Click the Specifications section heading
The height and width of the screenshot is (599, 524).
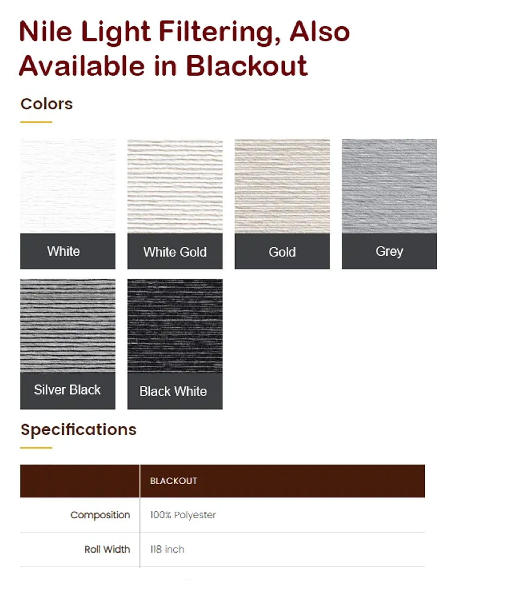(x=78, y=430)
